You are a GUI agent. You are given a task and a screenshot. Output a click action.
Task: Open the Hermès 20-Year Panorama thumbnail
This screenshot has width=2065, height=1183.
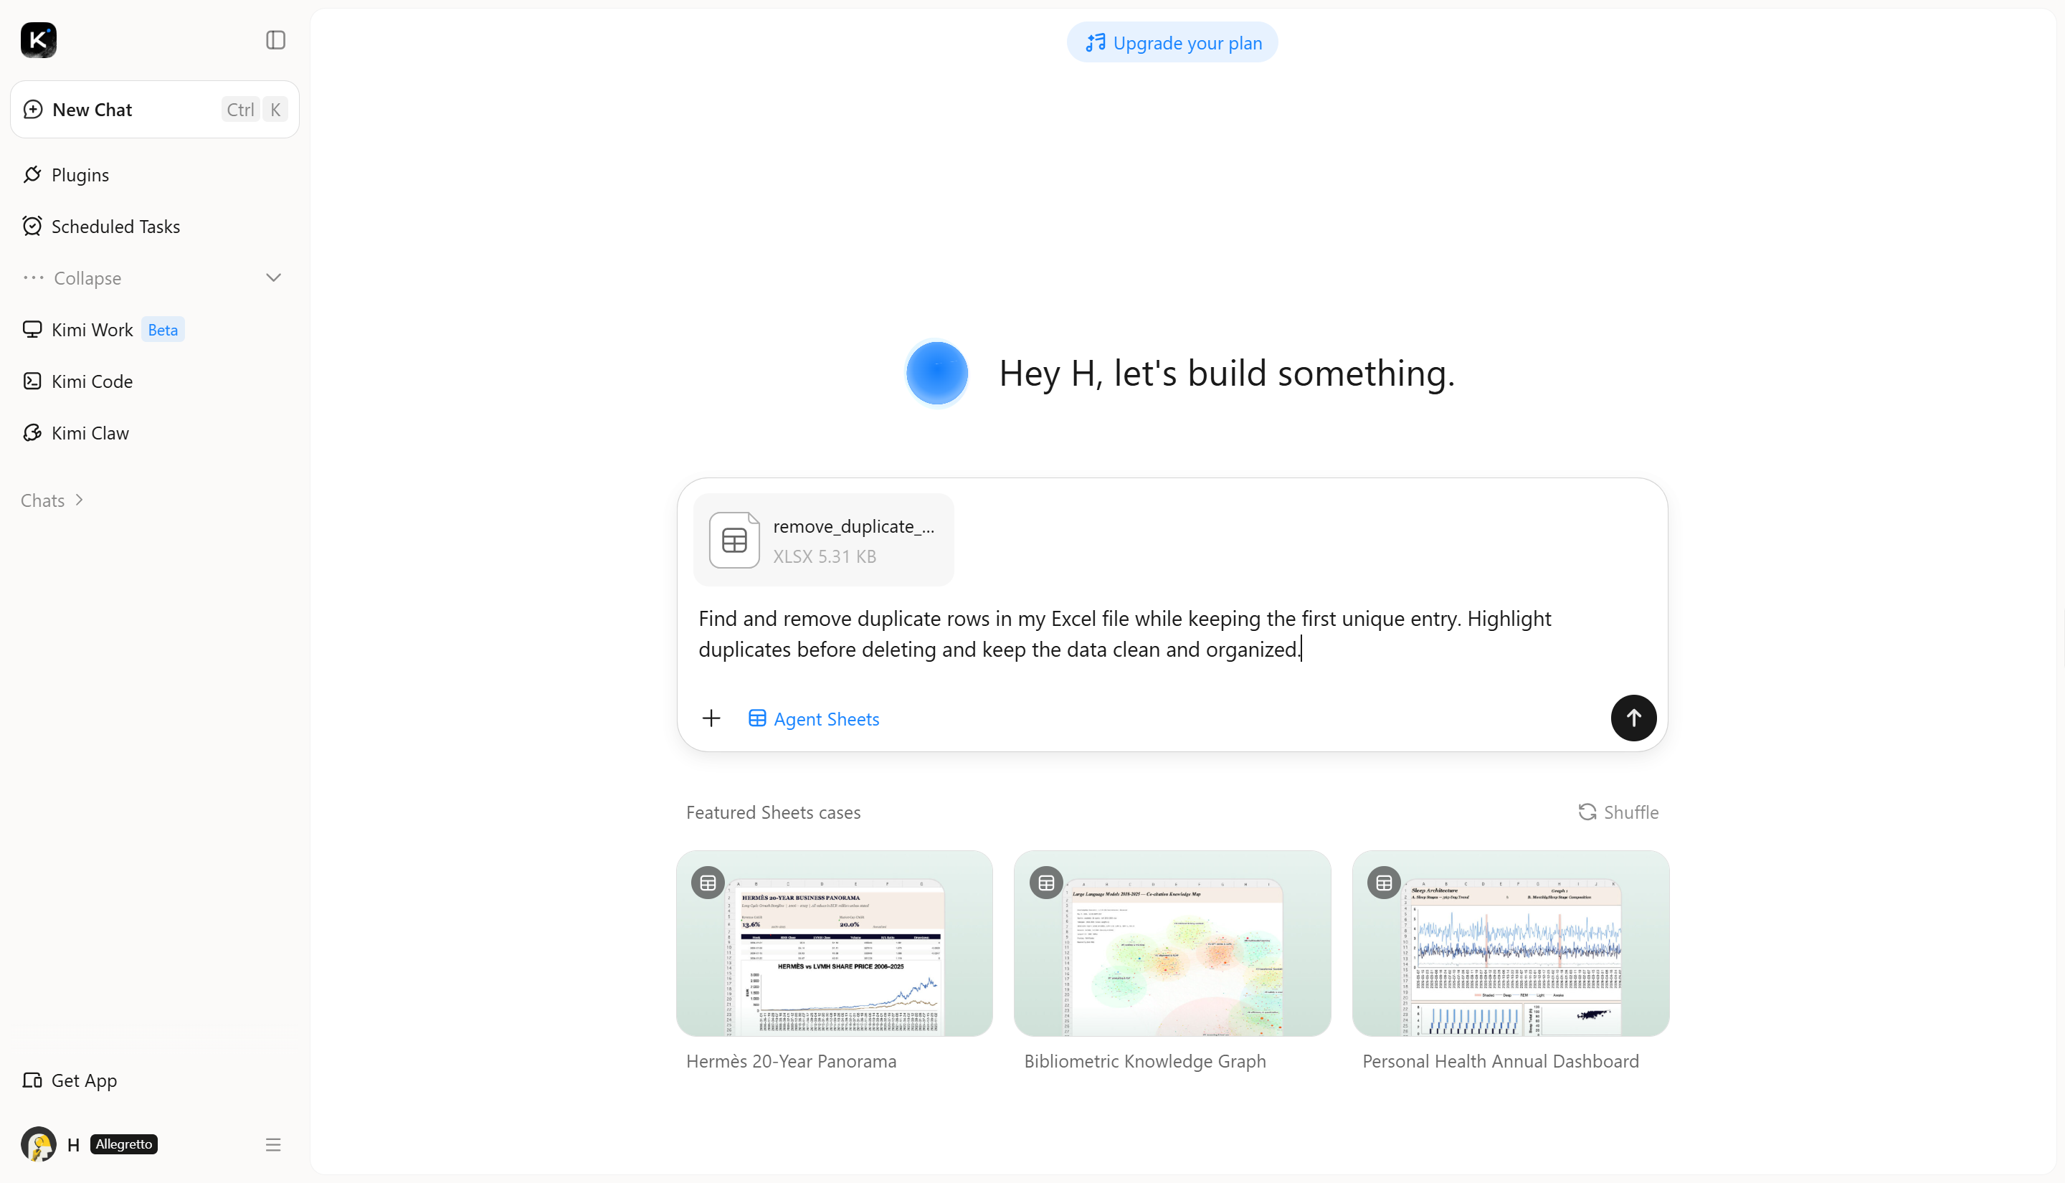835,944
